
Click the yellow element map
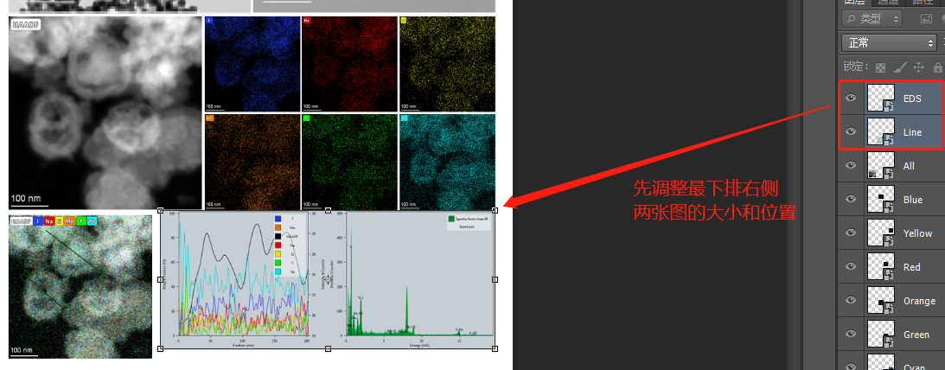click(447, 63)
